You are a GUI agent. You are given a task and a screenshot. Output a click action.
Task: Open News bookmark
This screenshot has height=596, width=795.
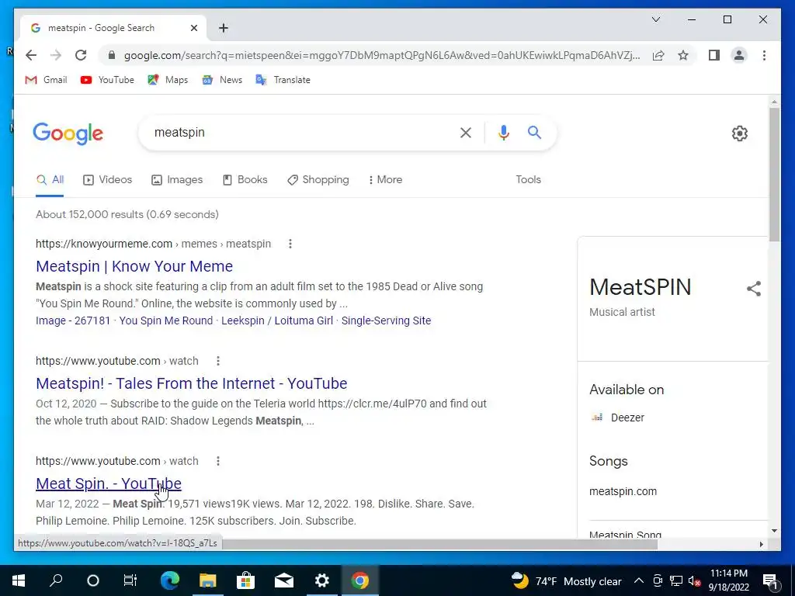222,80
